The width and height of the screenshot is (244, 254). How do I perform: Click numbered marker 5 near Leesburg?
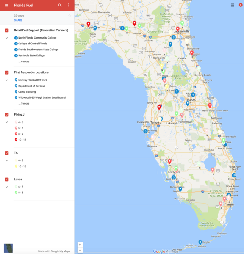pos(177,91)
